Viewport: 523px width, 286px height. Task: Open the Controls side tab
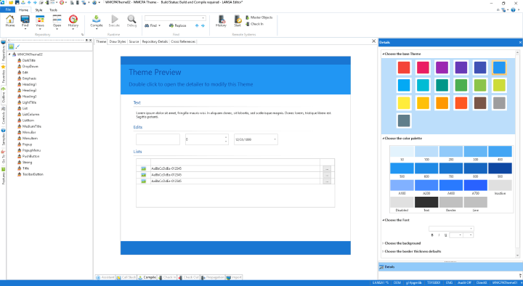coord(4,115)
